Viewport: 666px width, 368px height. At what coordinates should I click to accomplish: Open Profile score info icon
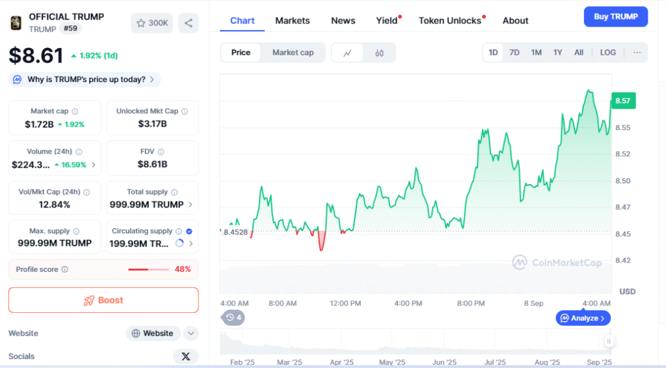click(x=65, y=269)
